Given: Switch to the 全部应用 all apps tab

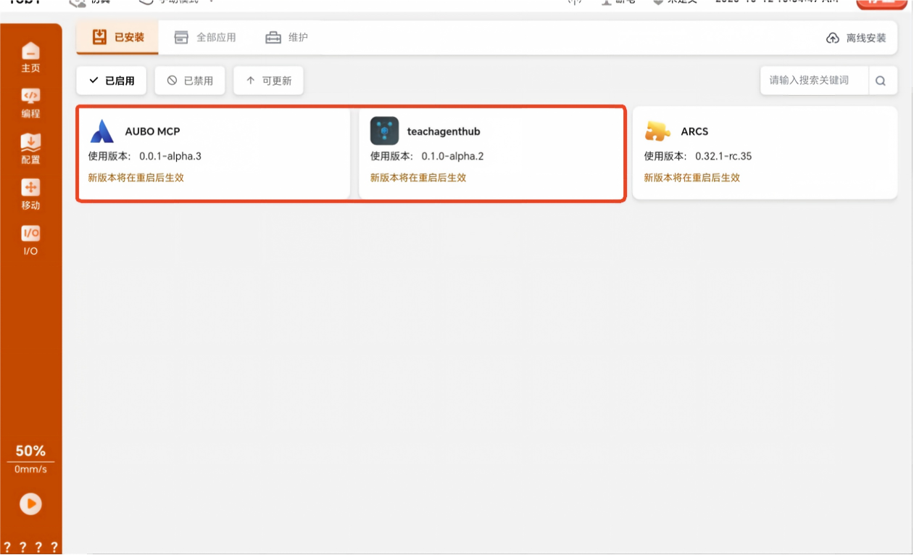Looking at the screenshot, I should click(205, 38).
